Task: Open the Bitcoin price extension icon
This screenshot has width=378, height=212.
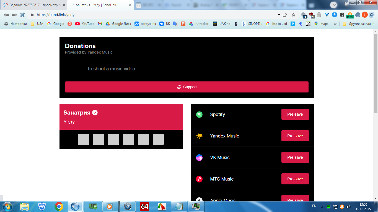Action: (350, 15)
